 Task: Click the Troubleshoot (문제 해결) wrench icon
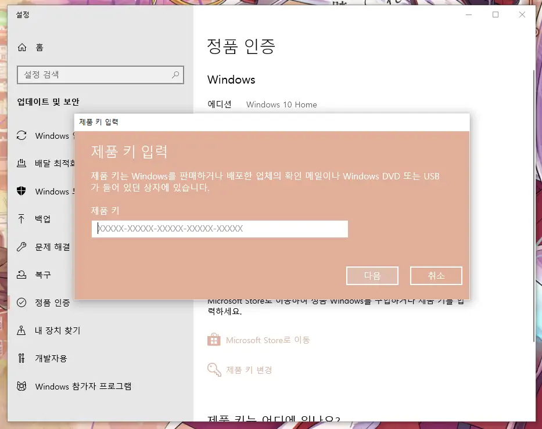[21, 247]
